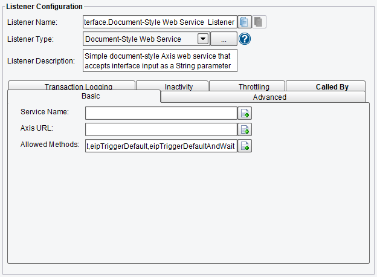Click the "Listener Configuration" group title
The height and width of the screenshot is (277, 377).
coord(44,7)
